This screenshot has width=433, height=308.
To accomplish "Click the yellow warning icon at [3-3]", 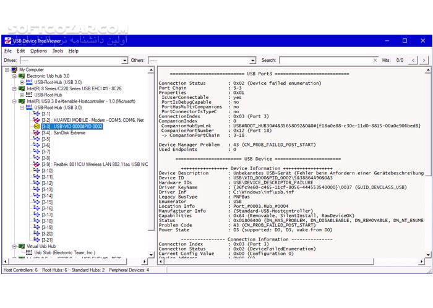I will pyautogui.click(x=36, y=126).
